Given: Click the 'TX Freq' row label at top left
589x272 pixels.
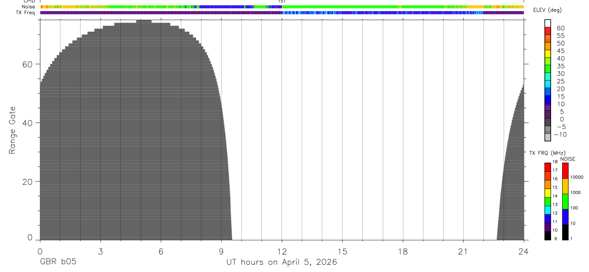Looking at the screenshot, I should tap(26, 12).
